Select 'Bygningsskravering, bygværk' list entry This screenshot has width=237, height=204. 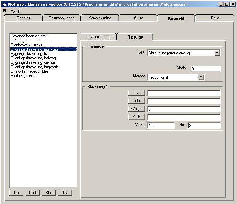click(43, 67)
